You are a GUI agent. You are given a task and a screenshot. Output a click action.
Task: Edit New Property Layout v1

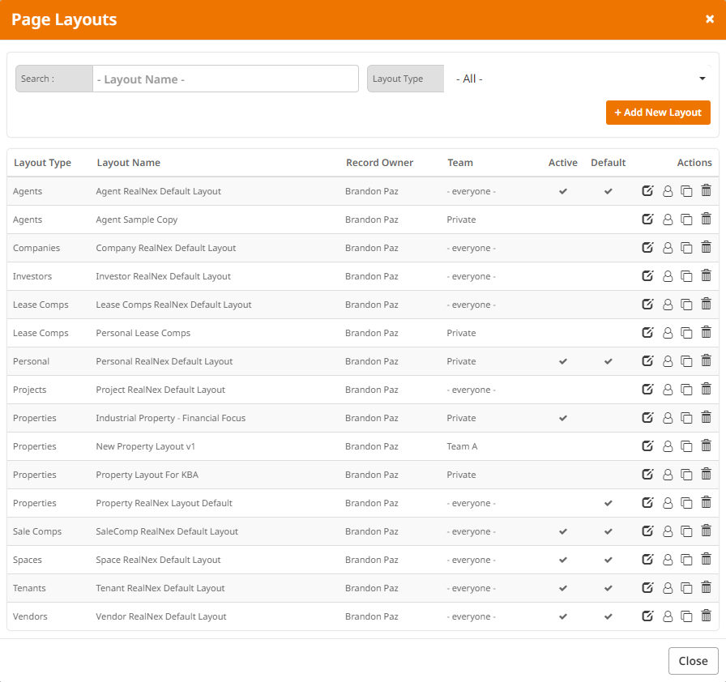647,445
